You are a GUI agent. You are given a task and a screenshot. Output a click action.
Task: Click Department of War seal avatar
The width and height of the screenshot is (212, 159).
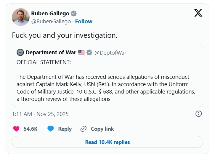point(20,53)
